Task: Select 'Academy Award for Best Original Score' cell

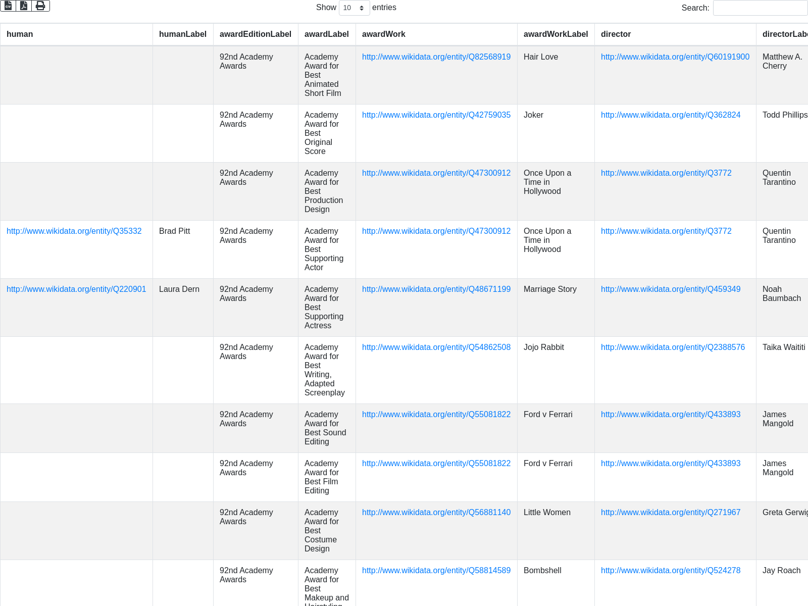Action: (327, 133)
